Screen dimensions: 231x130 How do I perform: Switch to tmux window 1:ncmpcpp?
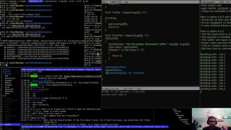(12, 1)
